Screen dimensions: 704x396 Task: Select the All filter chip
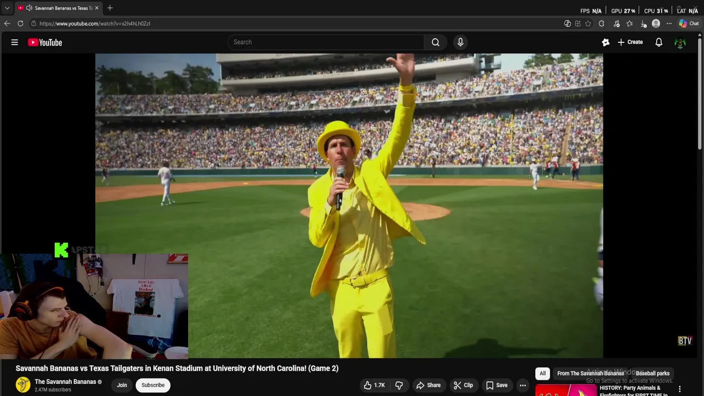coord(542,373)
